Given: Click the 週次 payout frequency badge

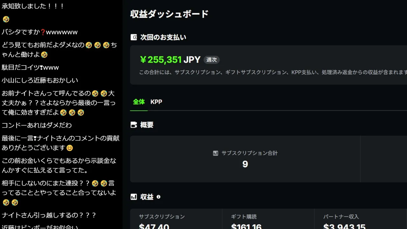Looking at the screenshot, I should point(211,60).
